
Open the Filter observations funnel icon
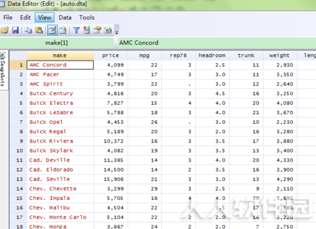(x=76, y=30)
